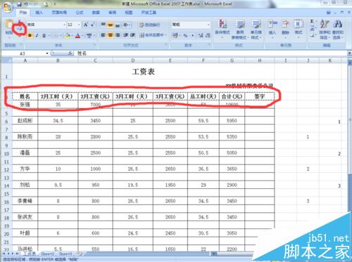352x262 pixels.
Task: Click the Decrease Indent icon
Action: (x=126, y=35)
